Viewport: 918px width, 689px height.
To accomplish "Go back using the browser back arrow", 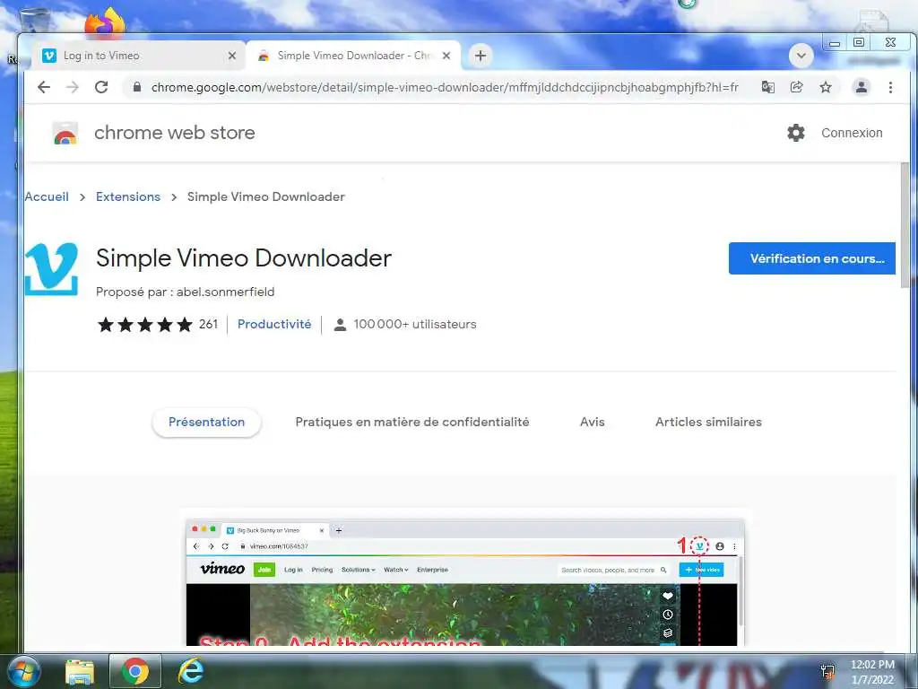I will (44, 87).
